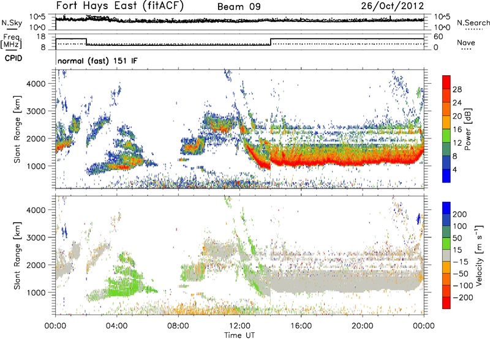
Task: Click the 'Slant Range [km]' label of velocity panel
Action: click(x=17, y=256)
